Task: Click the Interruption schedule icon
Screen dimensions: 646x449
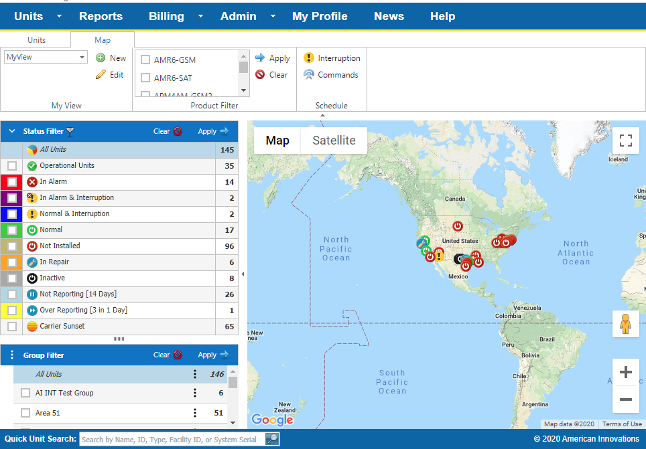Action: pos(308,58)
